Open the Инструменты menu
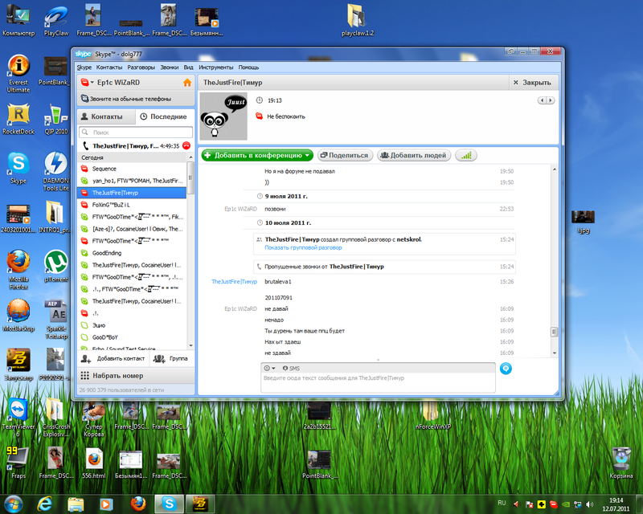The width and height of the screenshot is (643, 514). pos(215,67)
